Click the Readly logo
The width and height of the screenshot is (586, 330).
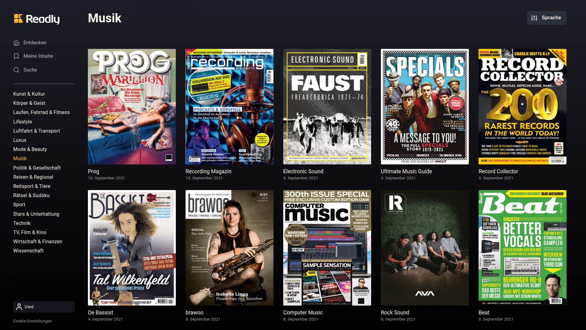(37, 19)
